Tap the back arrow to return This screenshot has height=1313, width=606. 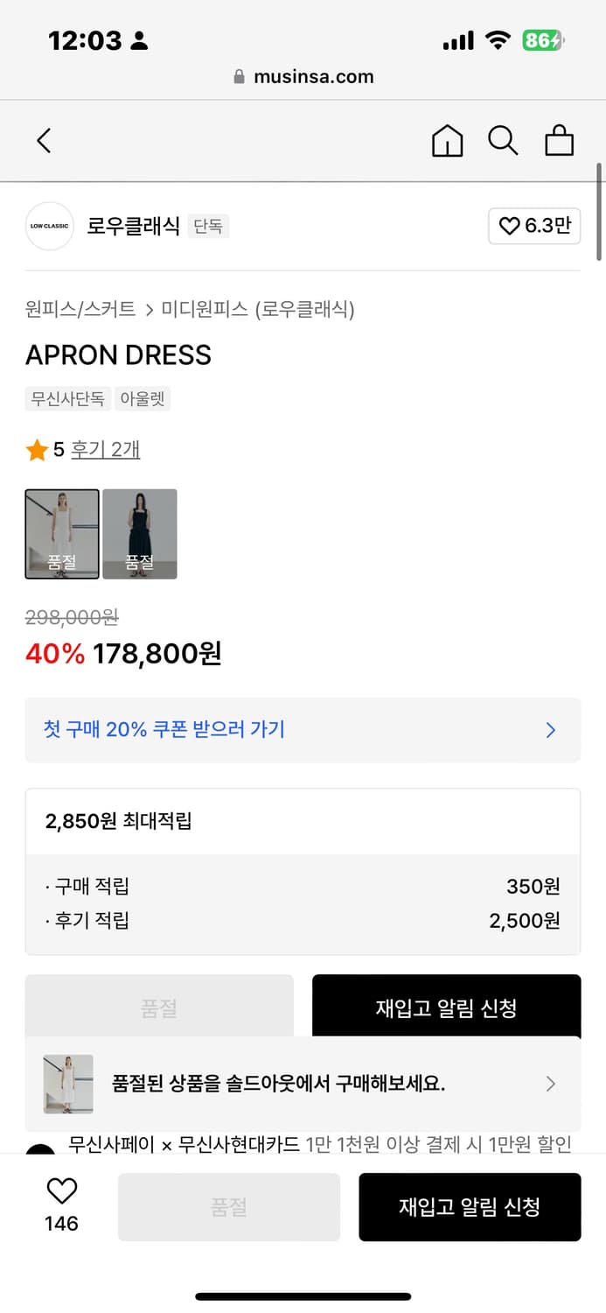click(x=44, y=140)
